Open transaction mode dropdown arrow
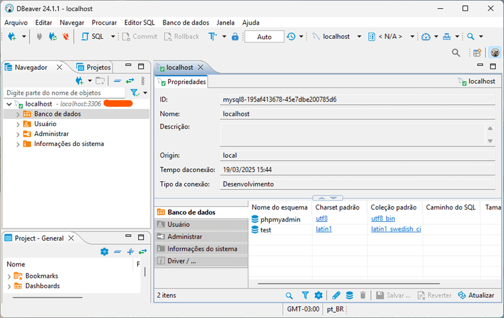The image size is (504, 318). point(224,37)
